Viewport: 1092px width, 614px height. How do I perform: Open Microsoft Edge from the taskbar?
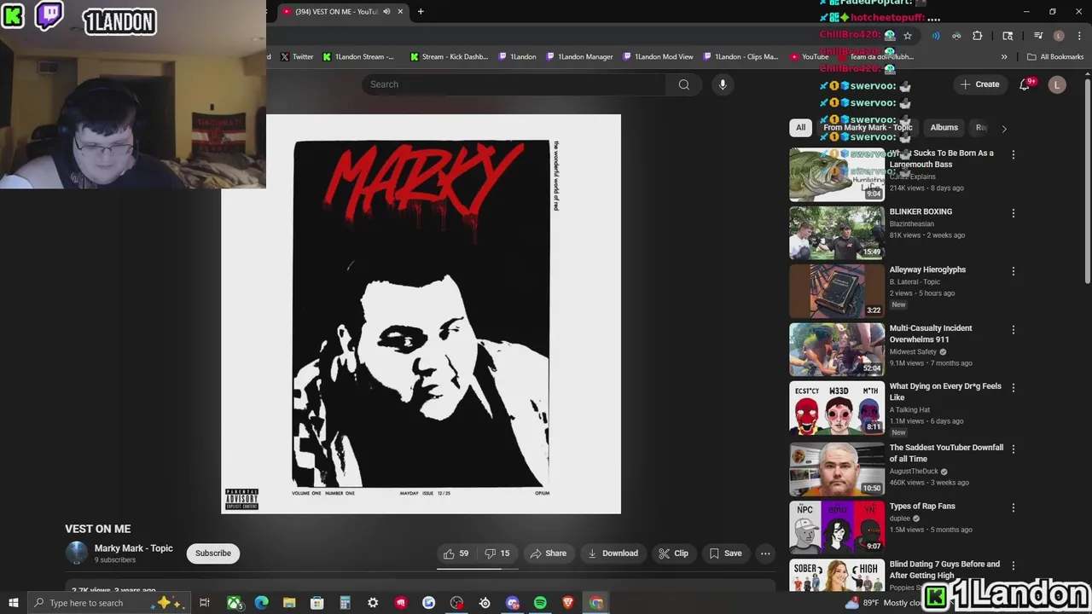coord(261,603)
